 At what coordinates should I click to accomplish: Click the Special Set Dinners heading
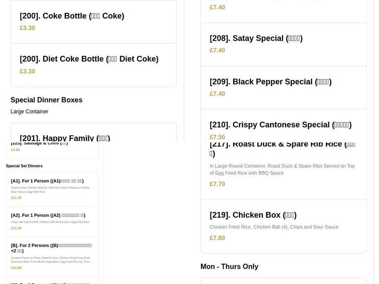(x=24, y=166)
